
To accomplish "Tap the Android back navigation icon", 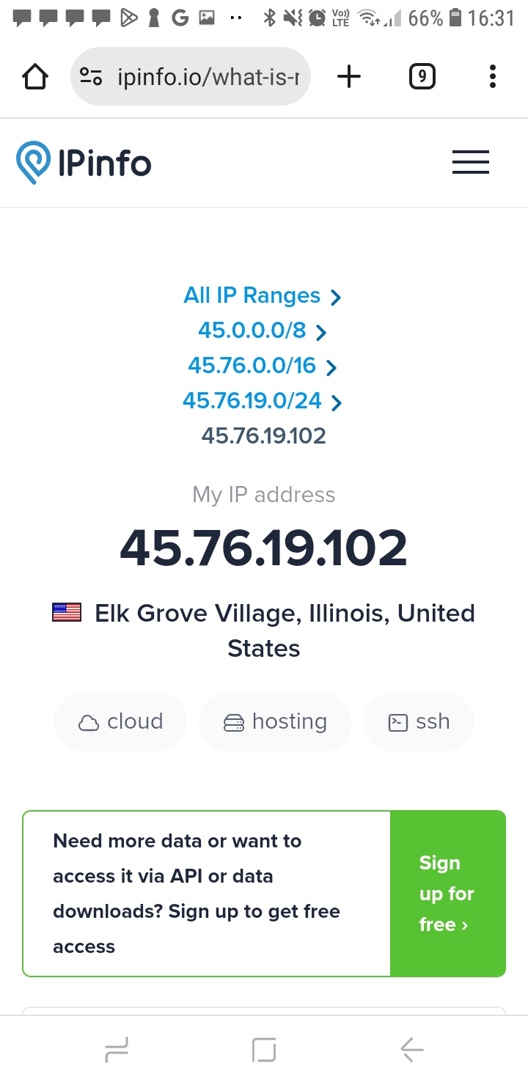I will point(412,1051).
